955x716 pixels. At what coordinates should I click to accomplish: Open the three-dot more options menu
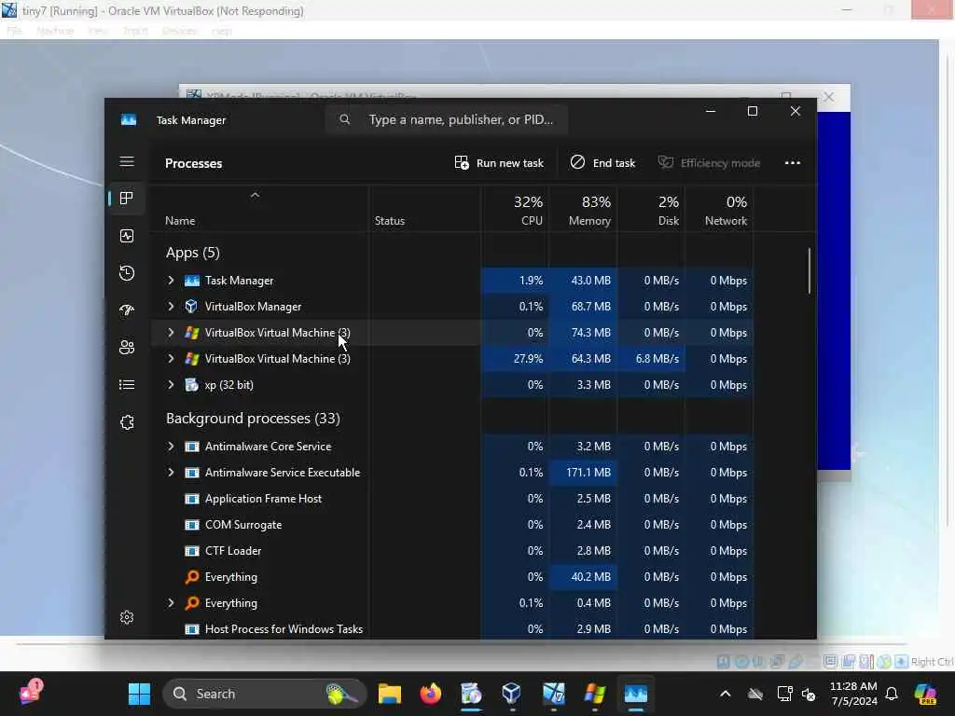(793, 163)
